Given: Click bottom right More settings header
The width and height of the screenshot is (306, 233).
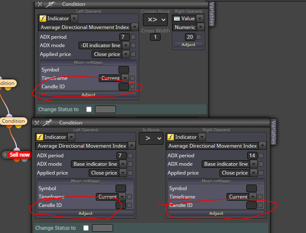Looking at the screenshot, I should 216,181.
